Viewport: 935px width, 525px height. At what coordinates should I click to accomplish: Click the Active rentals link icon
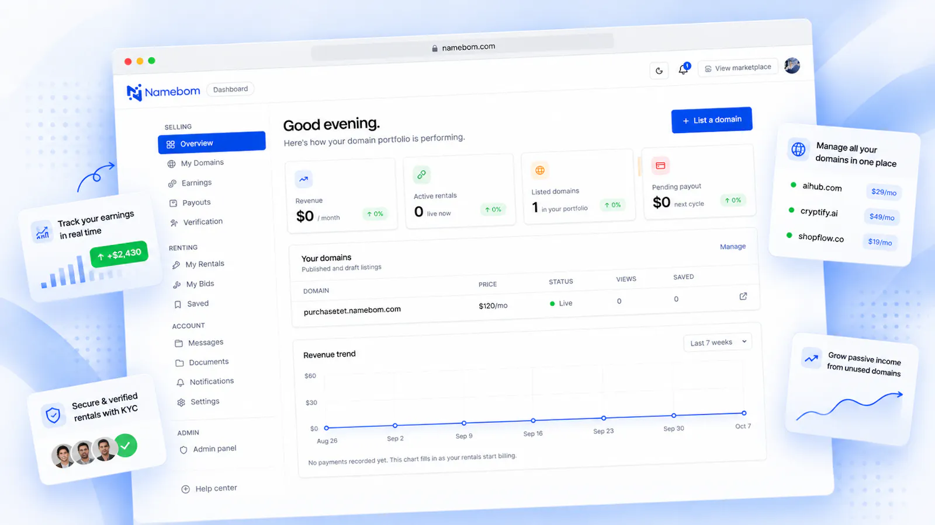421,174
